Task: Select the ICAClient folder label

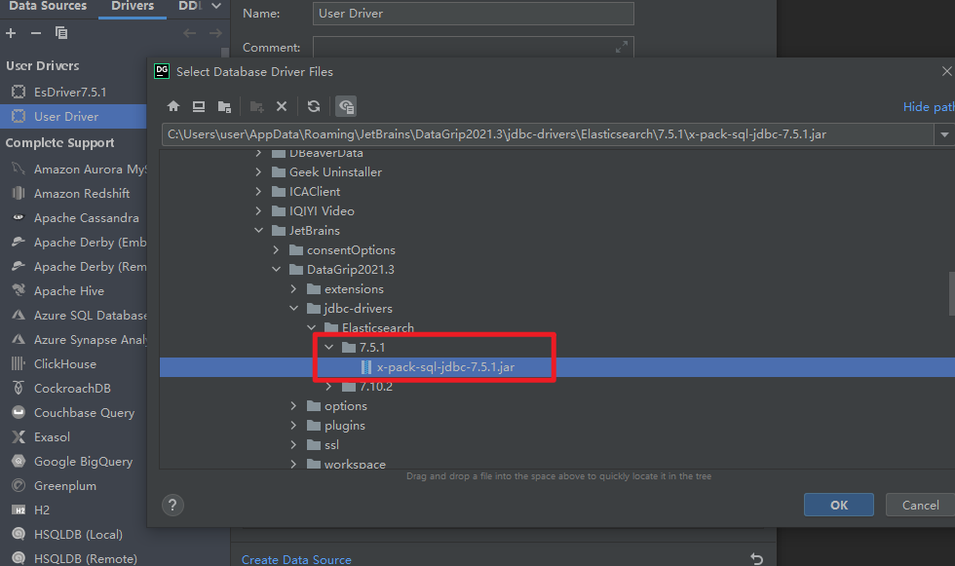Action: coord(314,192)
